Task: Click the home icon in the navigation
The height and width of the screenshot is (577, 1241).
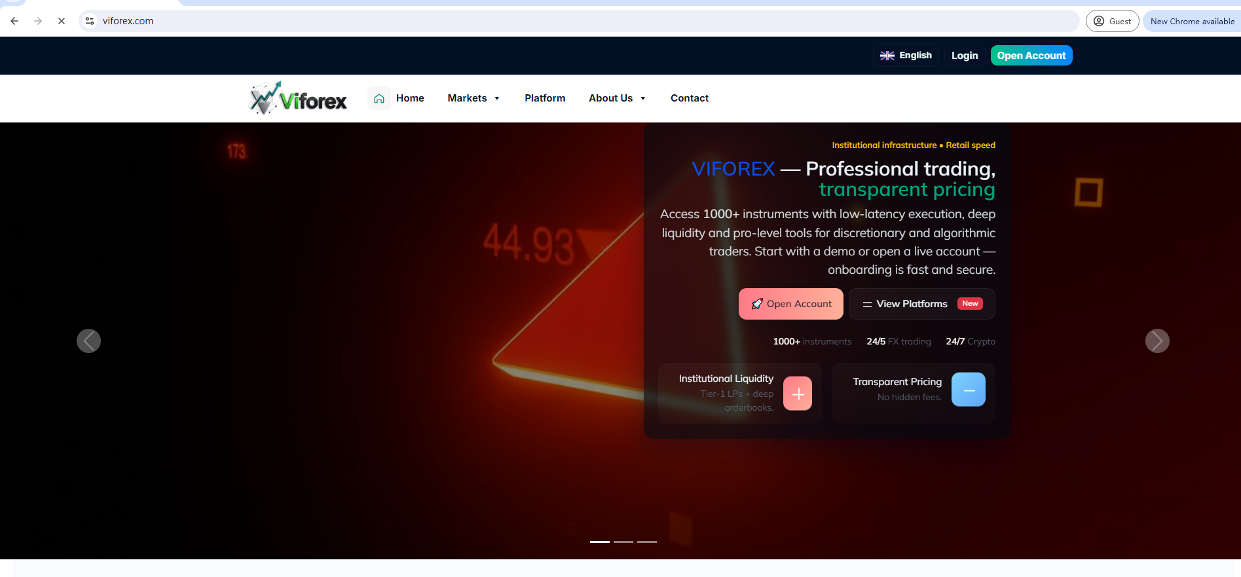Action: 379,98
